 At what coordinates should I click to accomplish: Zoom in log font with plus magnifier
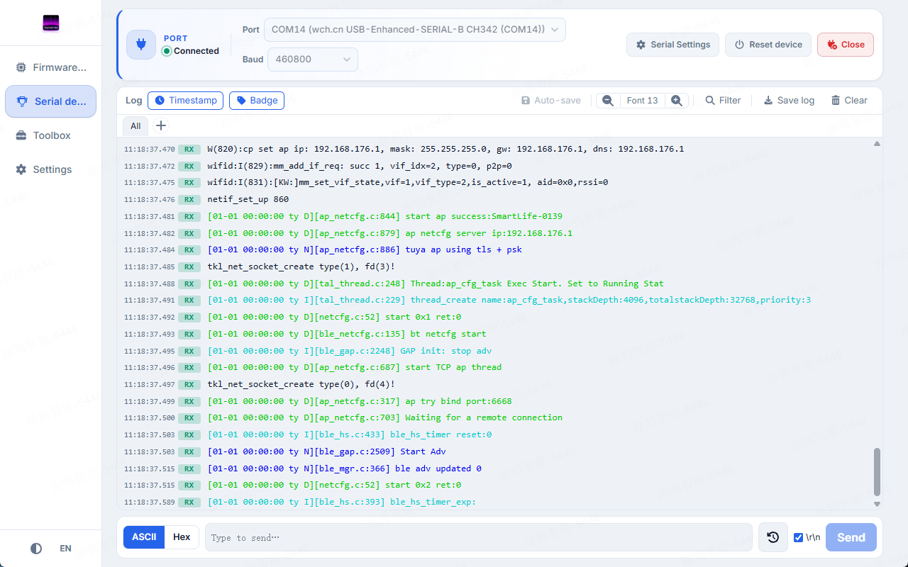point(677,101)
